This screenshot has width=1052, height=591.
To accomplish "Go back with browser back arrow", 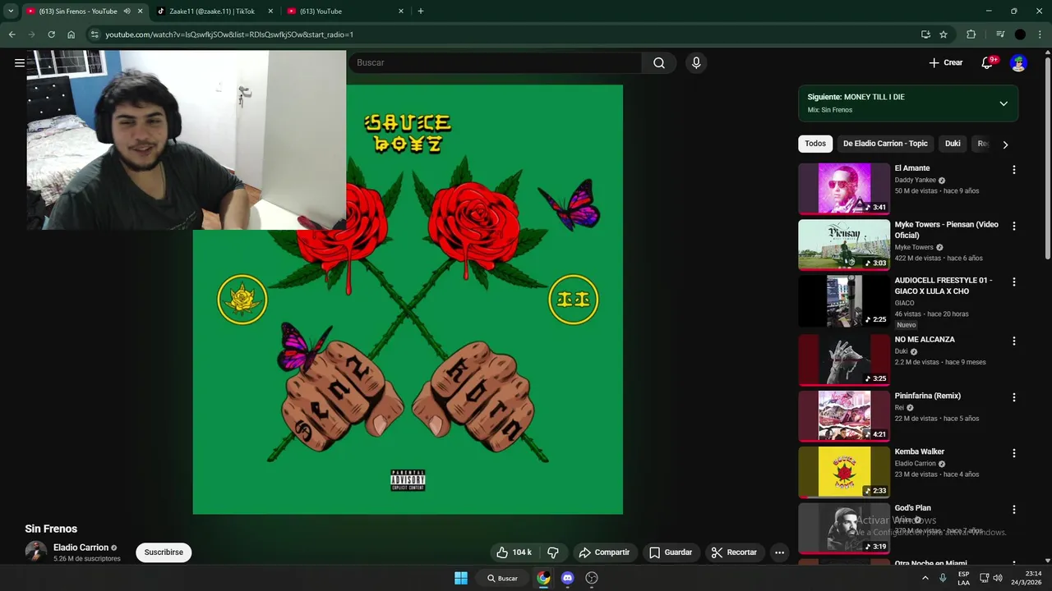I will coord(12,34).
